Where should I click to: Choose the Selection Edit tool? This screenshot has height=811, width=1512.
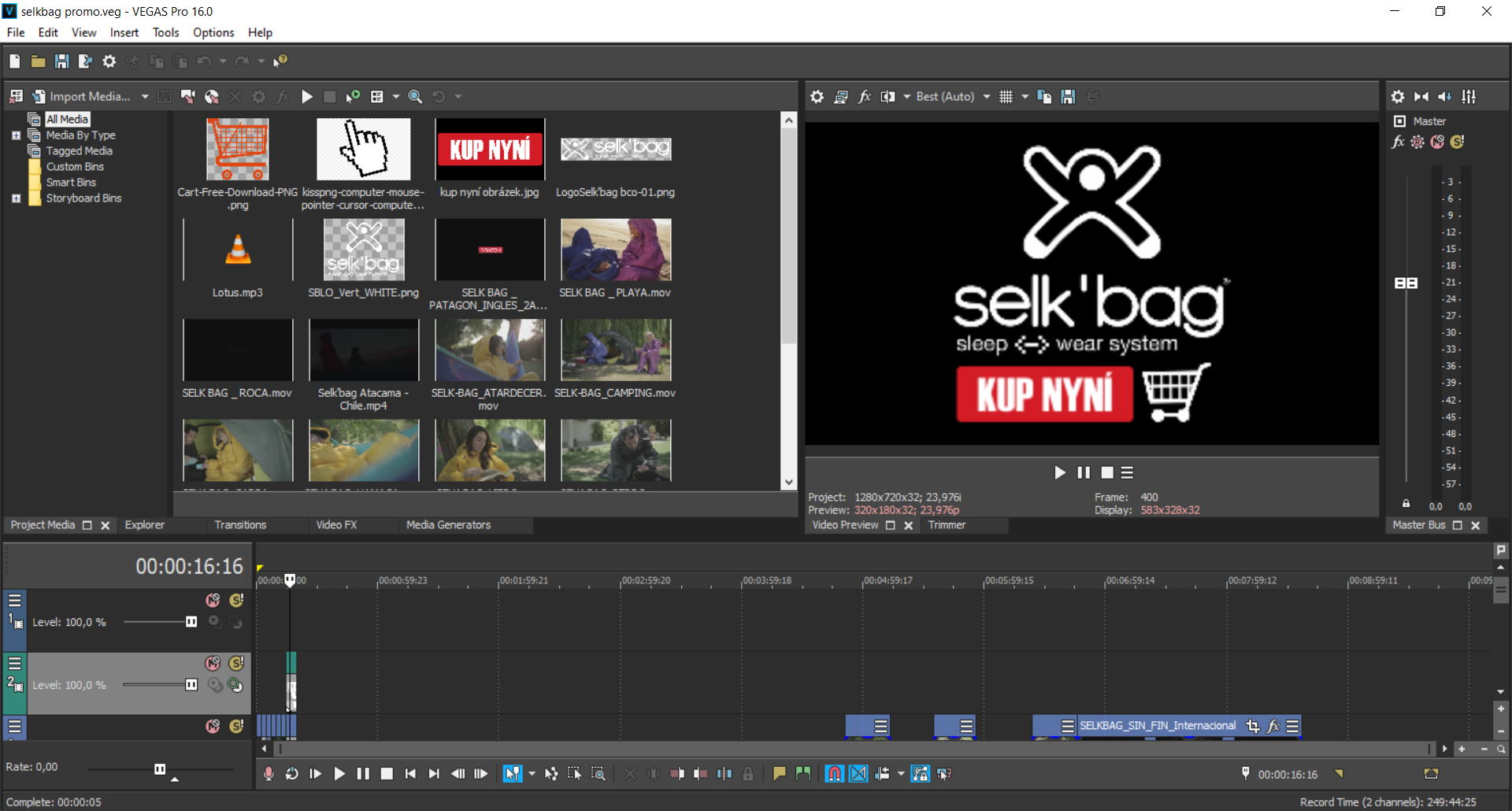point(575,774)
